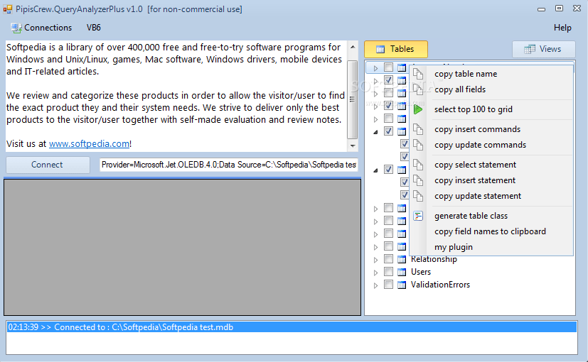588x362 pixels.
Task: Tick the ValidationErrors table checkbox
Action: point(388,285)
